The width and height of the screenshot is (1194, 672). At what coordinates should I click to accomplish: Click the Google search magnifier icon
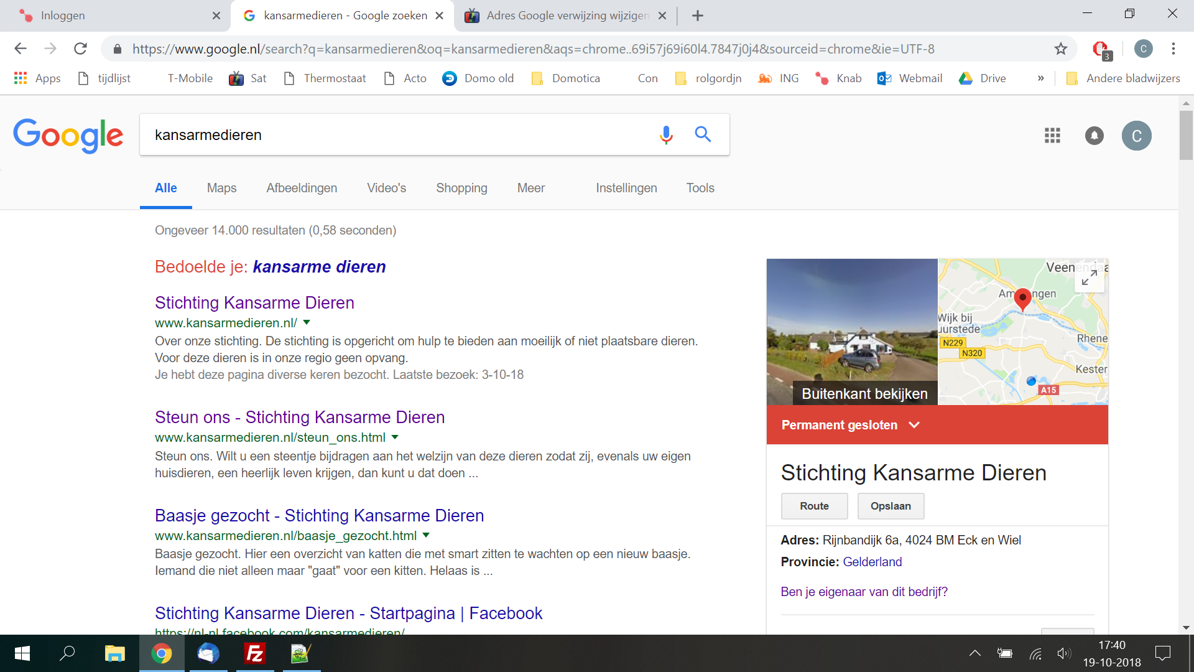click(703, 134)
